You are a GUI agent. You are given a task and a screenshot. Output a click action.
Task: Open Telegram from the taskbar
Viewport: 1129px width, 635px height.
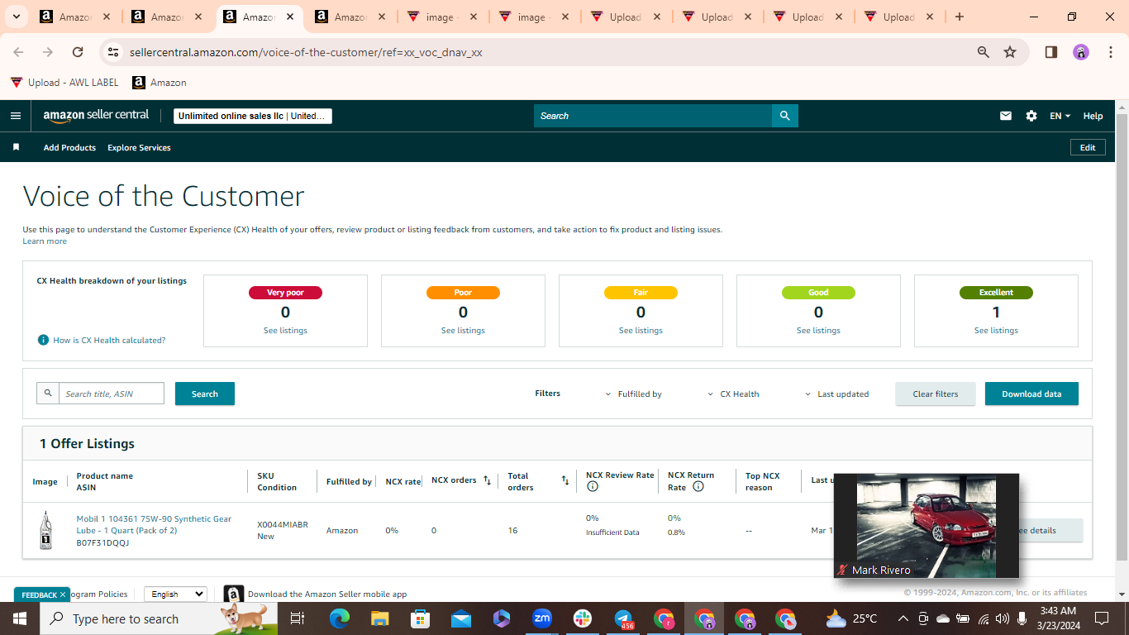623,618
